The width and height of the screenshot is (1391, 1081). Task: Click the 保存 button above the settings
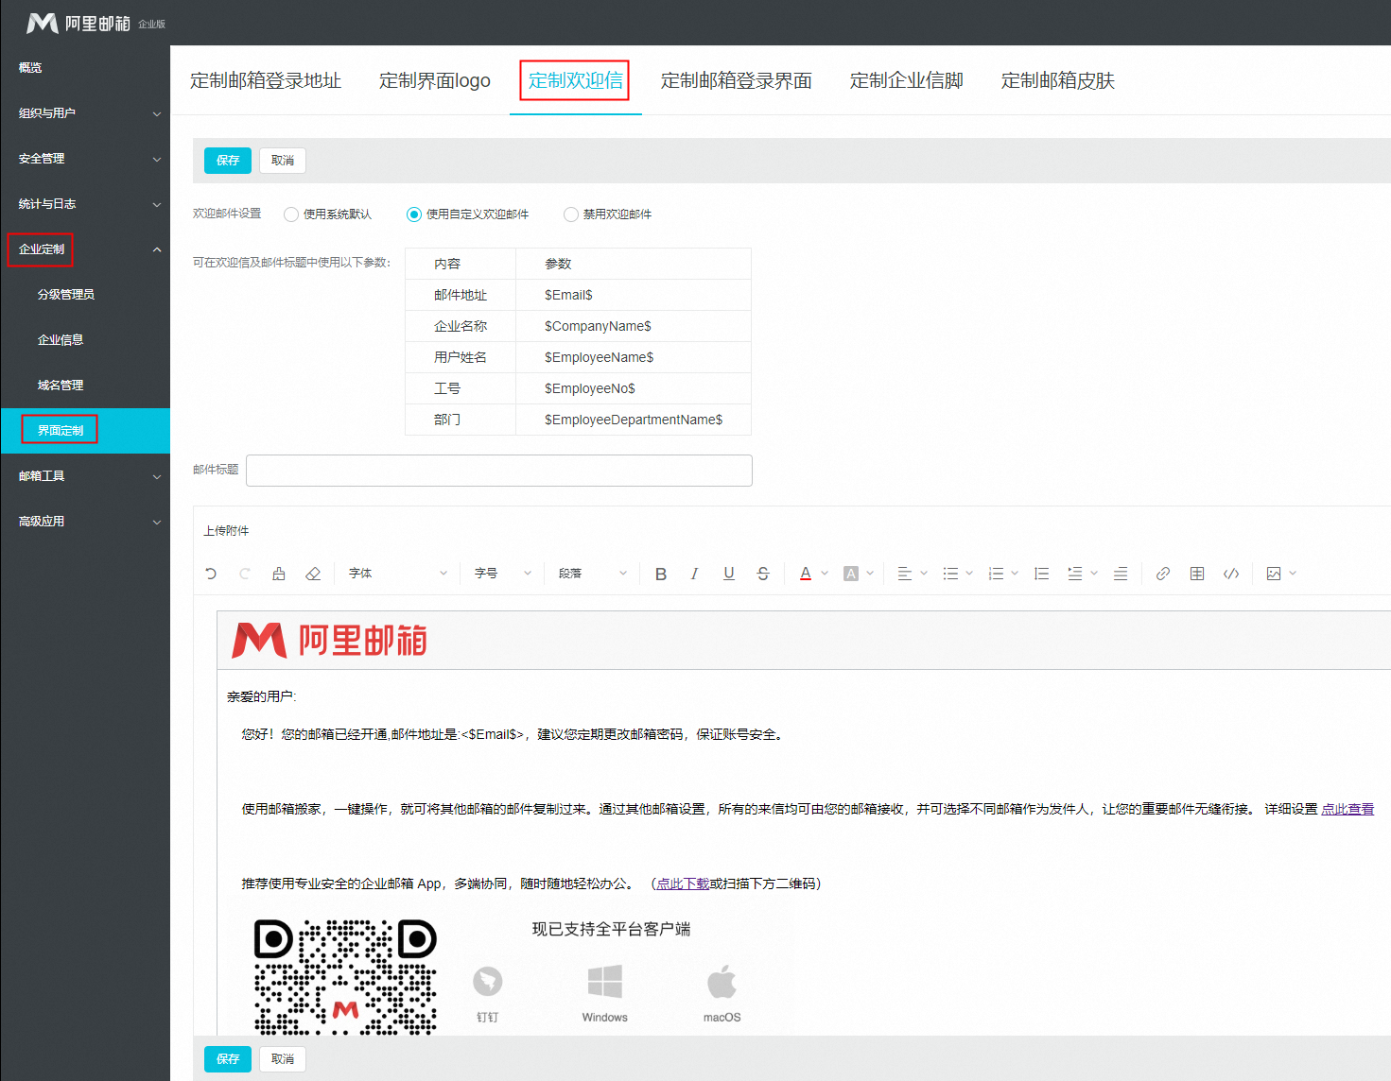(x=227, y=160)
